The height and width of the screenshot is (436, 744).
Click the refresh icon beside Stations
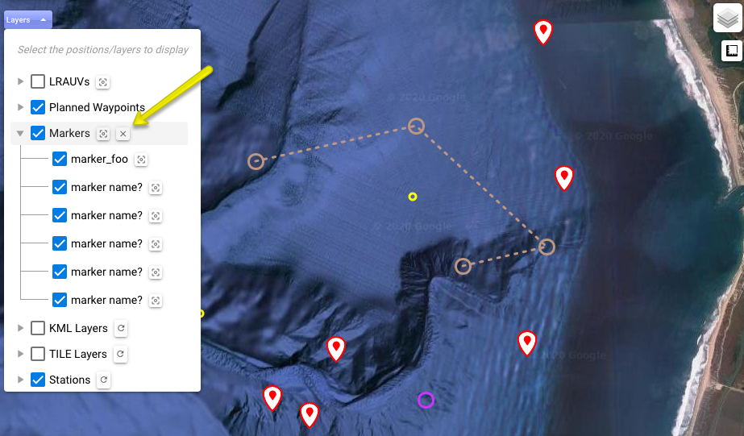103,380
